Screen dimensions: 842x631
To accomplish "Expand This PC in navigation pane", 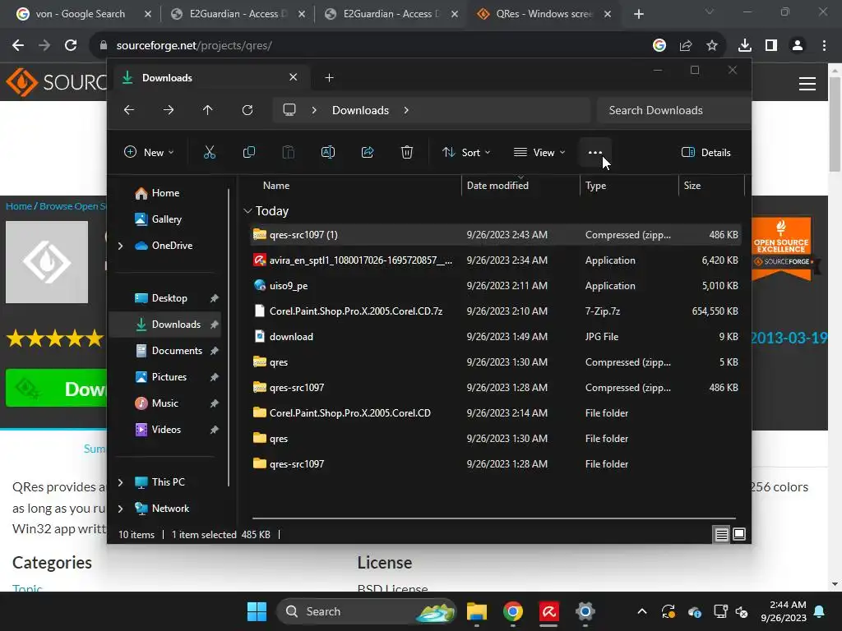I will pos(120,482).
